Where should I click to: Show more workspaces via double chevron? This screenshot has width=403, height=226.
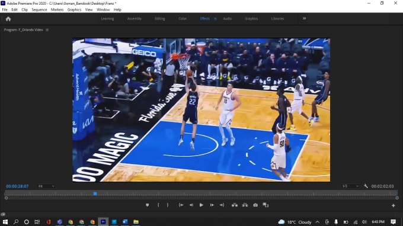coord(304,18)
